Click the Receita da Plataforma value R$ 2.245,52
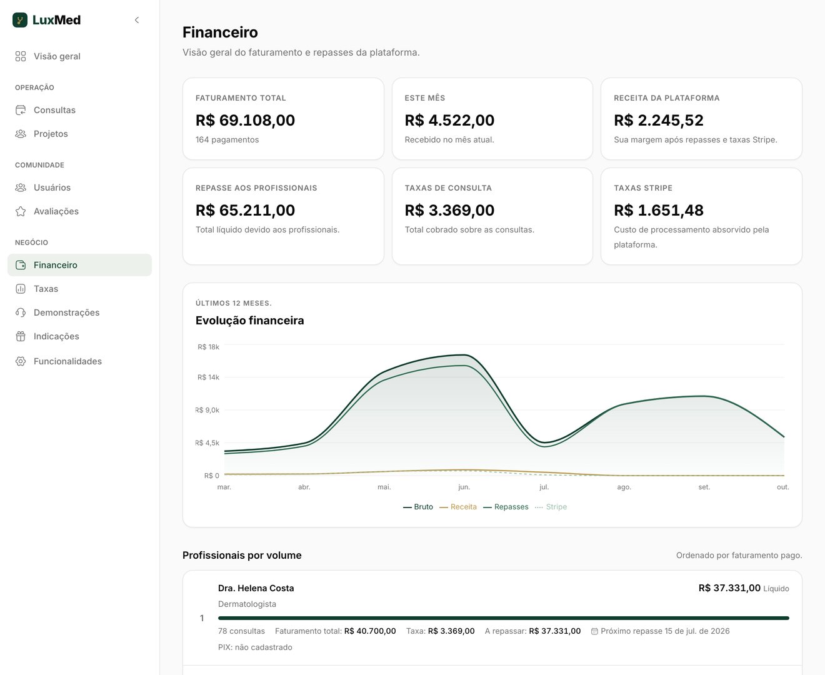 click(659, 120)
